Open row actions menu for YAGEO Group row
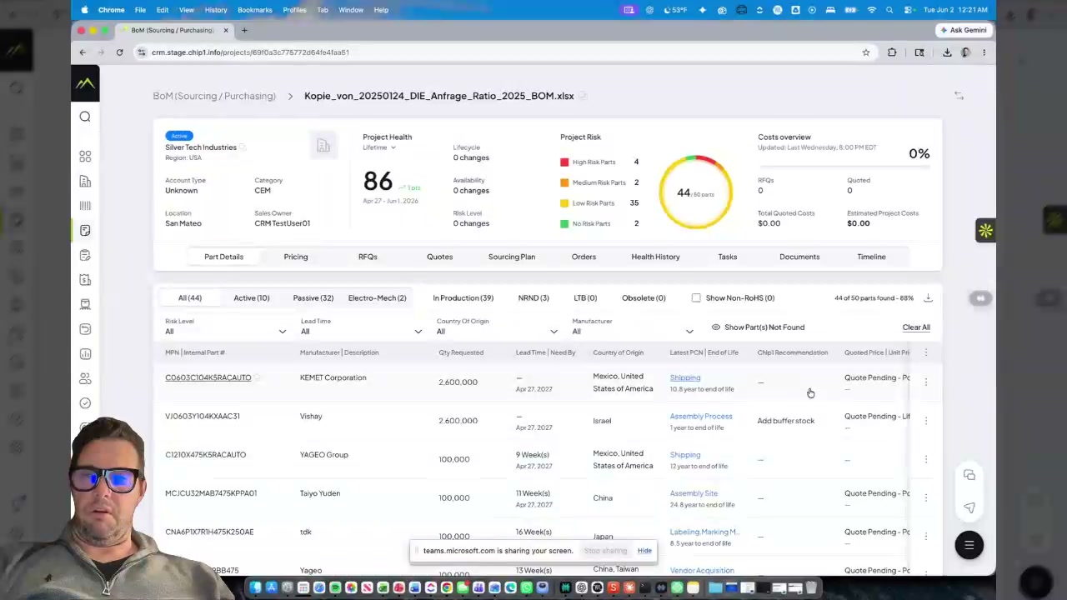This screenshot has width=1067, height=600. tap(925, 459)
